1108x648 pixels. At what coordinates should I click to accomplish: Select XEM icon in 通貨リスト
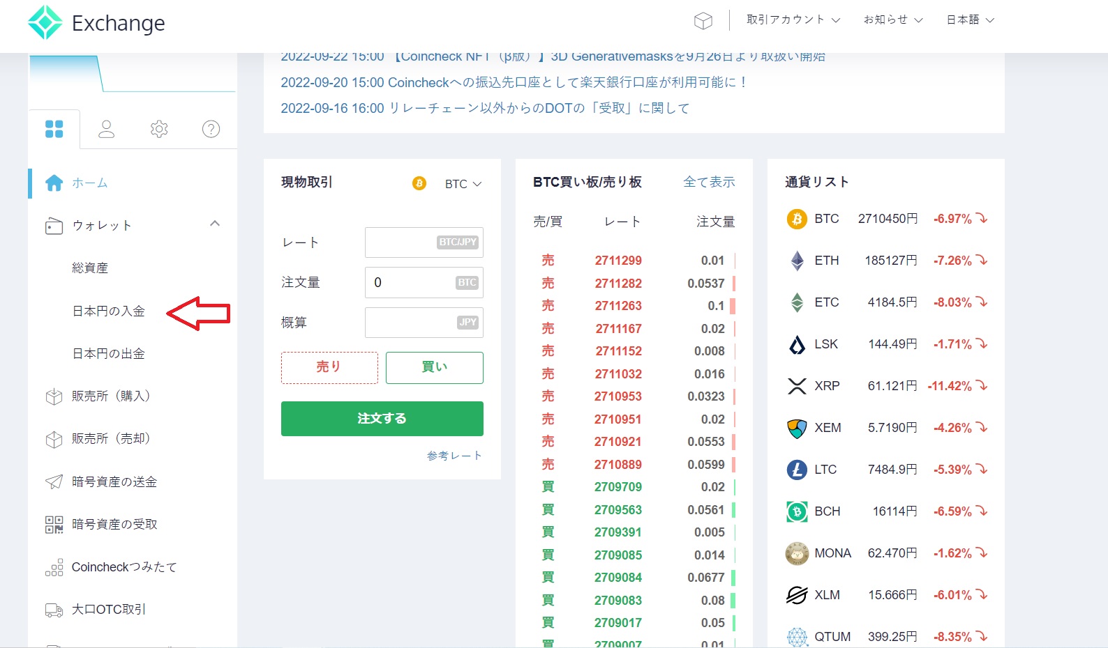coord(797,428)
